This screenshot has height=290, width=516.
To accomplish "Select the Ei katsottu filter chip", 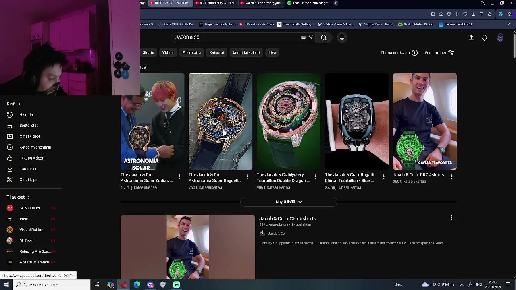I will click(x=191, y=53).
